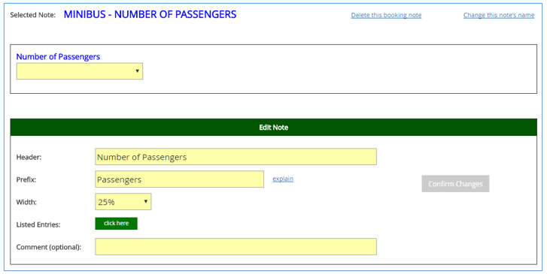Click the Comment (optional): label
Image resolution: width=547 pixels, height=274 pixels.
pyautogui.click(x=49, y=247)
